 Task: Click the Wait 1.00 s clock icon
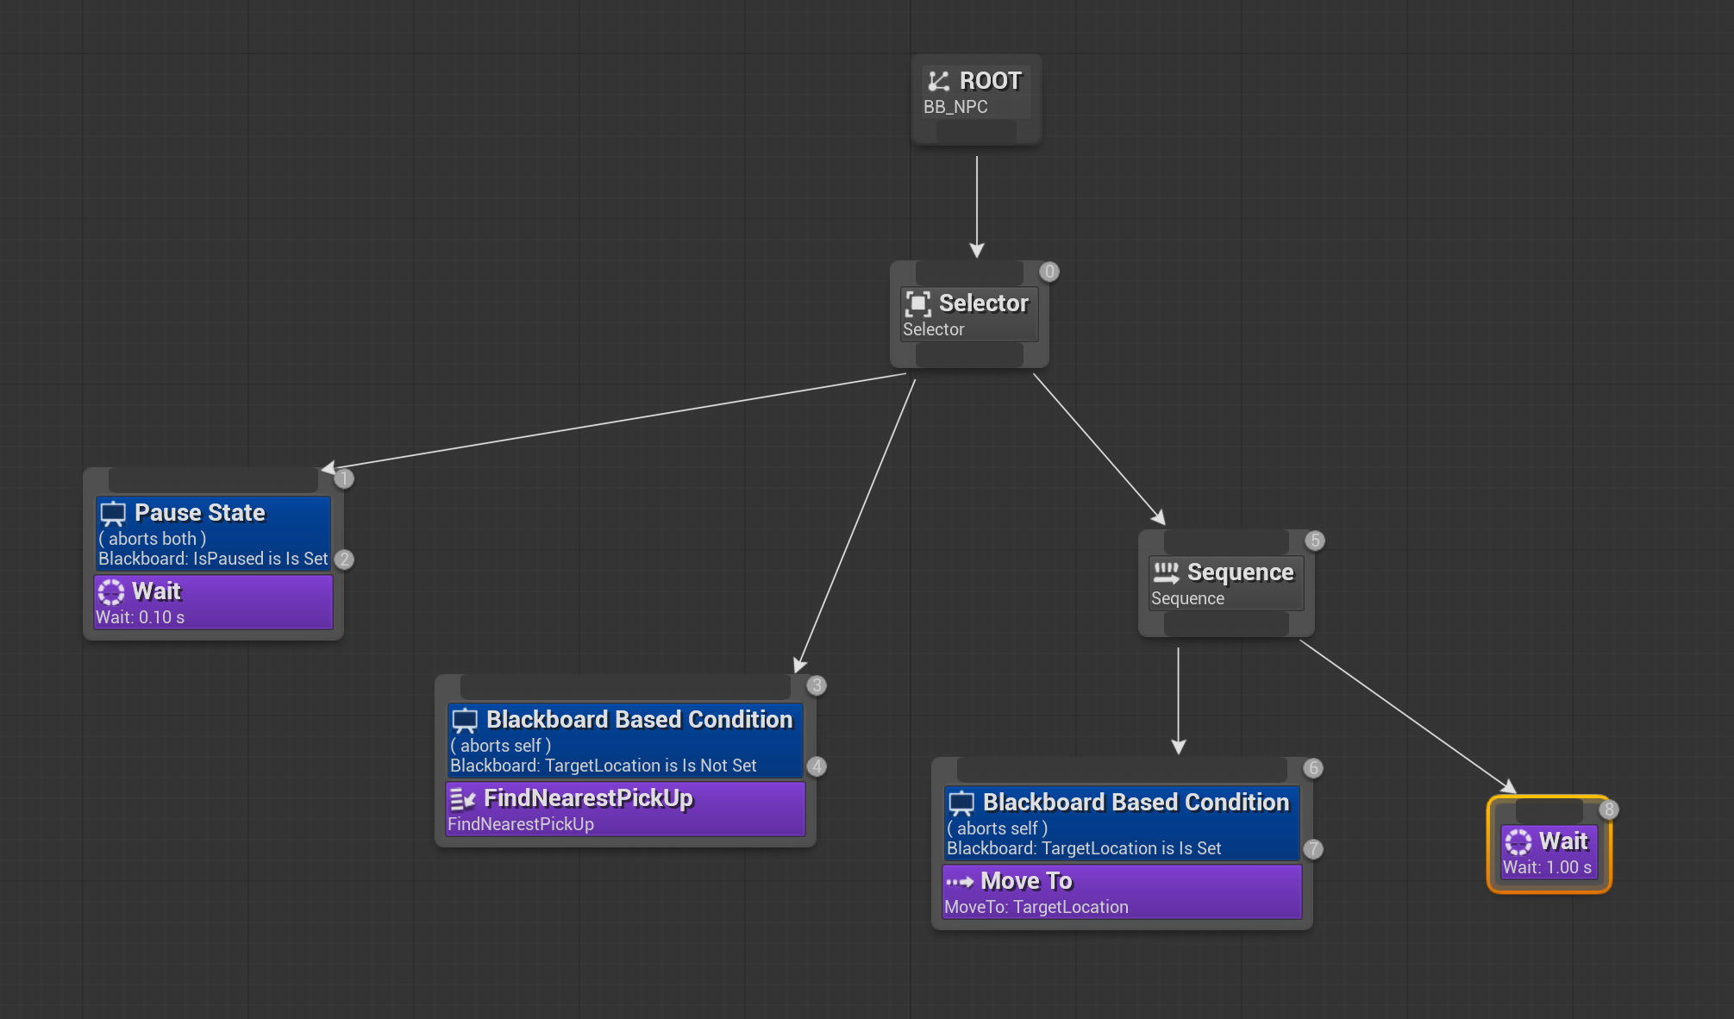point(1518,842)
